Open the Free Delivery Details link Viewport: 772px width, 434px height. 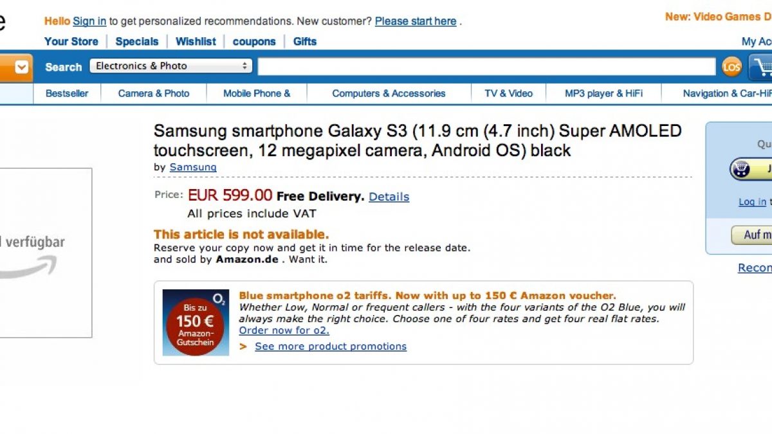click(x=389, y=197)
